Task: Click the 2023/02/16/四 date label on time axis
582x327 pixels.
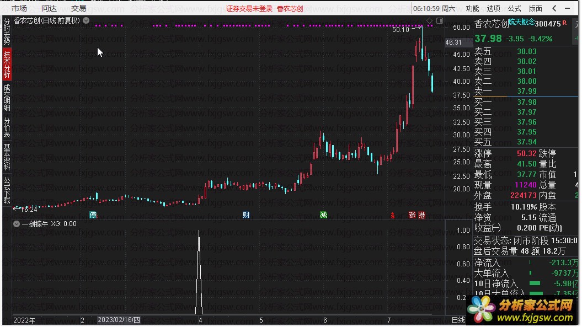Action: [119, 320]
